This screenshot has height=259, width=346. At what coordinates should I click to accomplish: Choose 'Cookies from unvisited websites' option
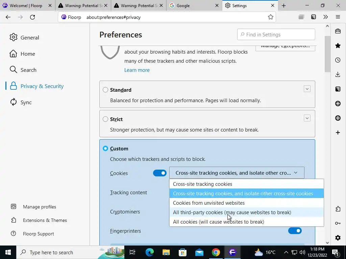pyautogui.click(x=246, y=203)
